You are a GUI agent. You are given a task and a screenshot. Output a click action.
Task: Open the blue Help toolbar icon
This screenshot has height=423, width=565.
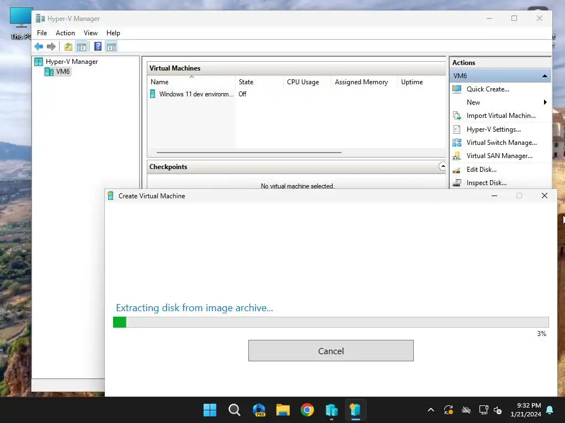(x=98, y=46)
